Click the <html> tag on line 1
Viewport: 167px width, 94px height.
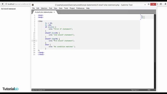pyautogui.click(x=41, y=15)
